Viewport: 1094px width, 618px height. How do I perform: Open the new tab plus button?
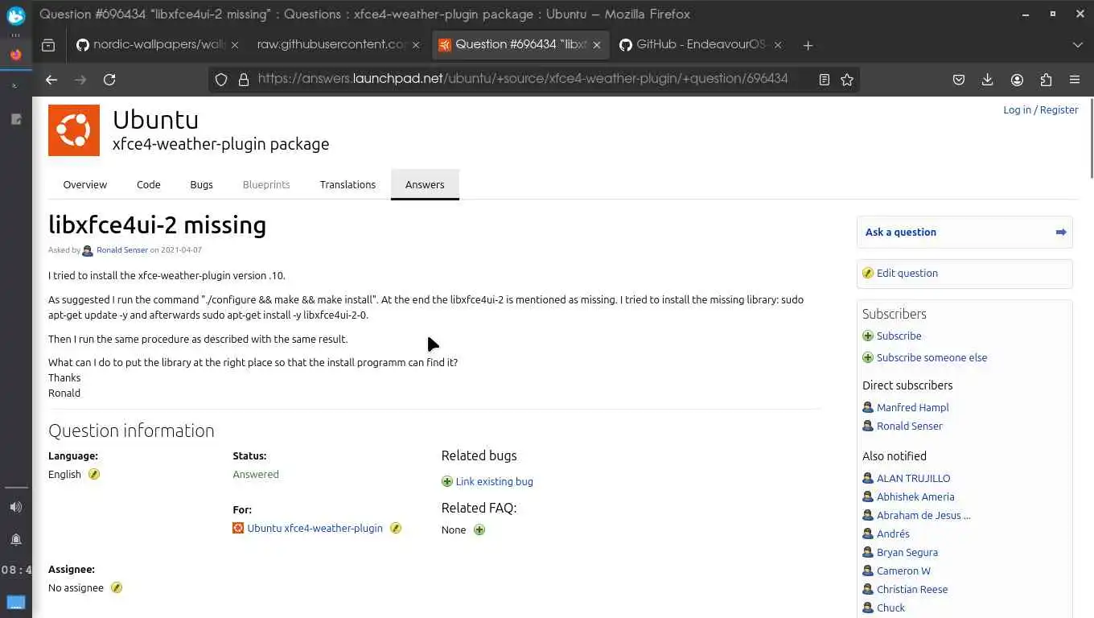pos(808,45)
